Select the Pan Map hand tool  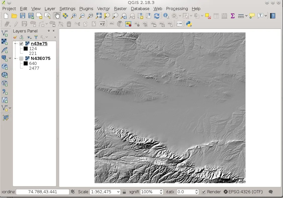point(57,16)
